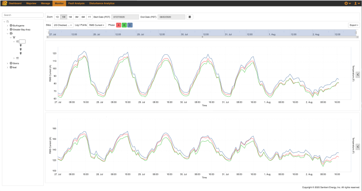
Task: Expand temperature side panel on bottom chart
Action: pyautogui.click(x=358, y=147)
